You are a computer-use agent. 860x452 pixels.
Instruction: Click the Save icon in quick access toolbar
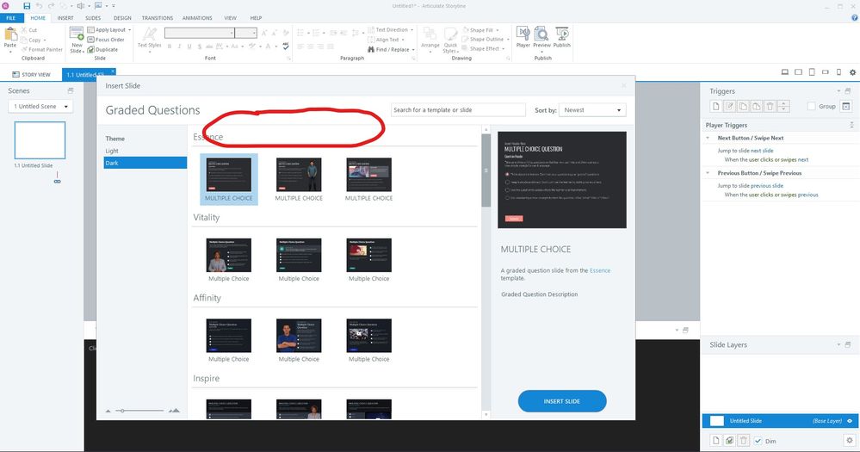[x=27, y=6]
